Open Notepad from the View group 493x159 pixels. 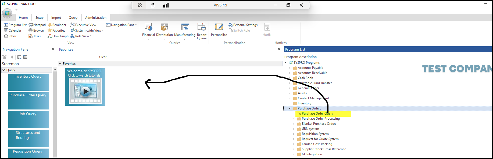pyautogui.click(x=37, y=25)
